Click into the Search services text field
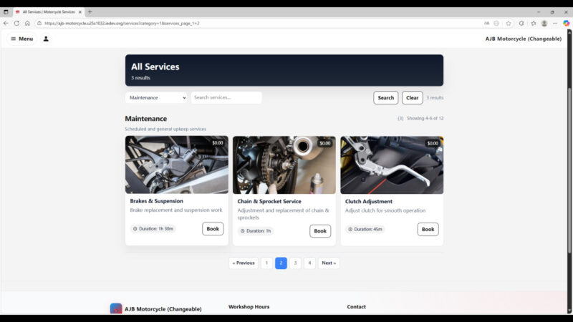Viewport: 573px width, 322px height. [226, 98]
